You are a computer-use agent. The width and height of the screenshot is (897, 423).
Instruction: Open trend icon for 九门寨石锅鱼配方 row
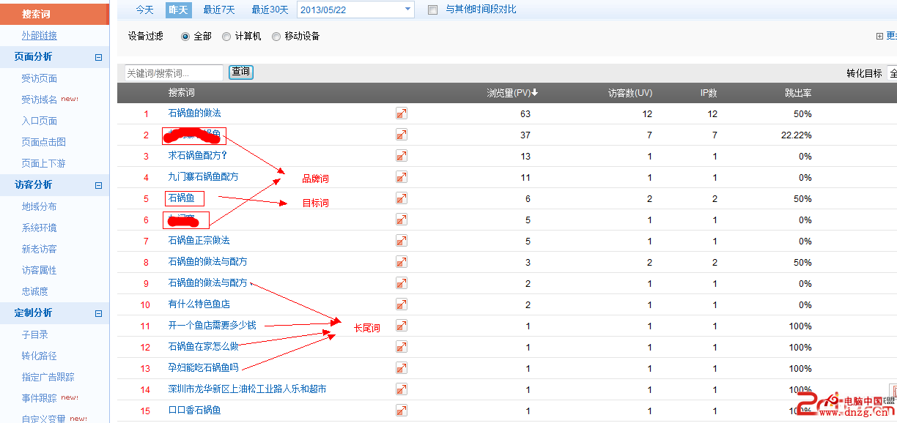coord(402,177)
